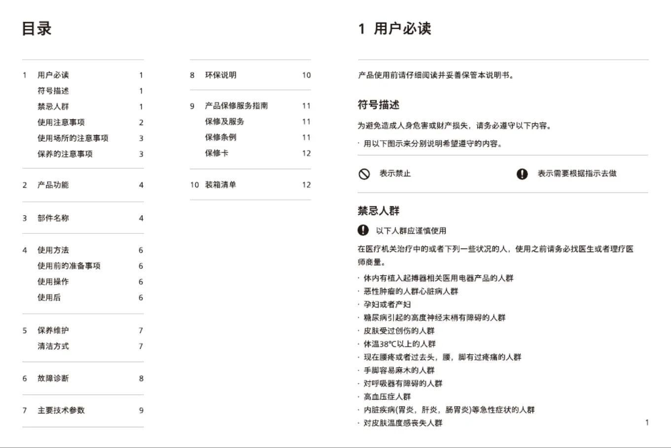Screen dimensions: 671x448
Task: Open the 清洁方式 contents entry
Action: (53, 346)
